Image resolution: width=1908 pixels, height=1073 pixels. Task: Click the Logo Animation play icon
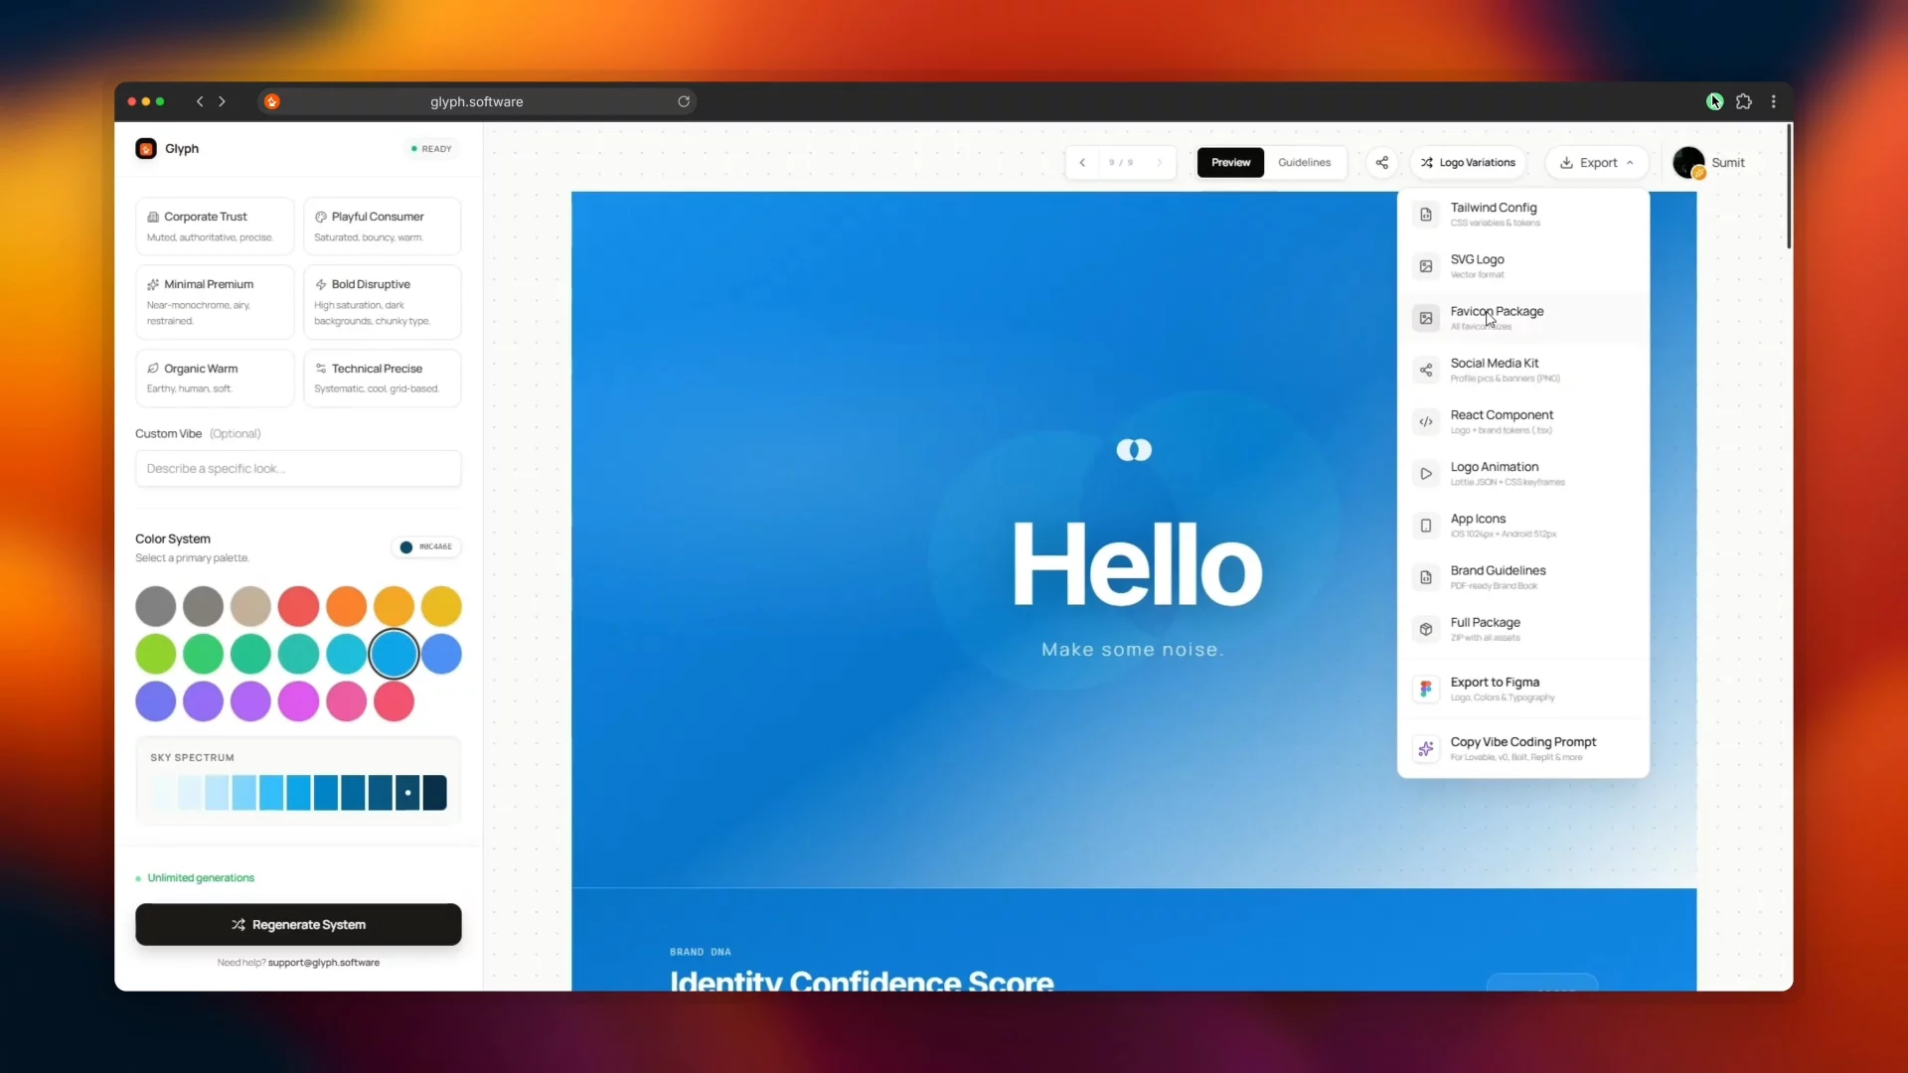coord(1426,474)
